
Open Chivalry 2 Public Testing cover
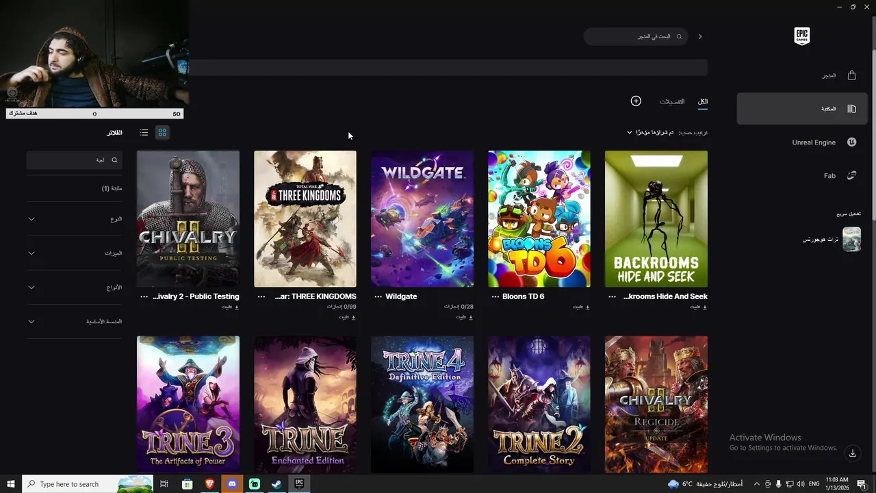188,219
